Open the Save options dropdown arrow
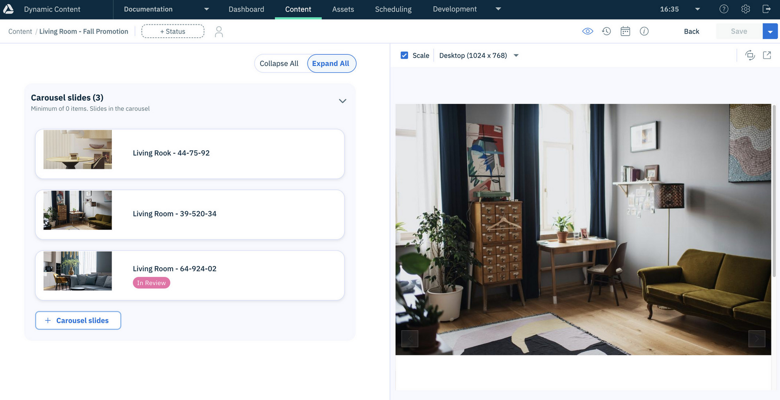 pyautogui.click(x=770, y=31)
